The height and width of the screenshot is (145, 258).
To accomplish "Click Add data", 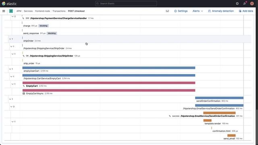I will (x=248, y=11).
